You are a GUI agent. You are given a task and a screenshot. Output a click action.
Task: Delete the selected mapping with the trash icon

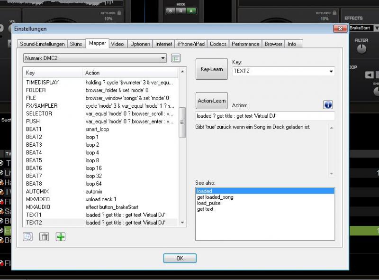[x=44, y=237]
